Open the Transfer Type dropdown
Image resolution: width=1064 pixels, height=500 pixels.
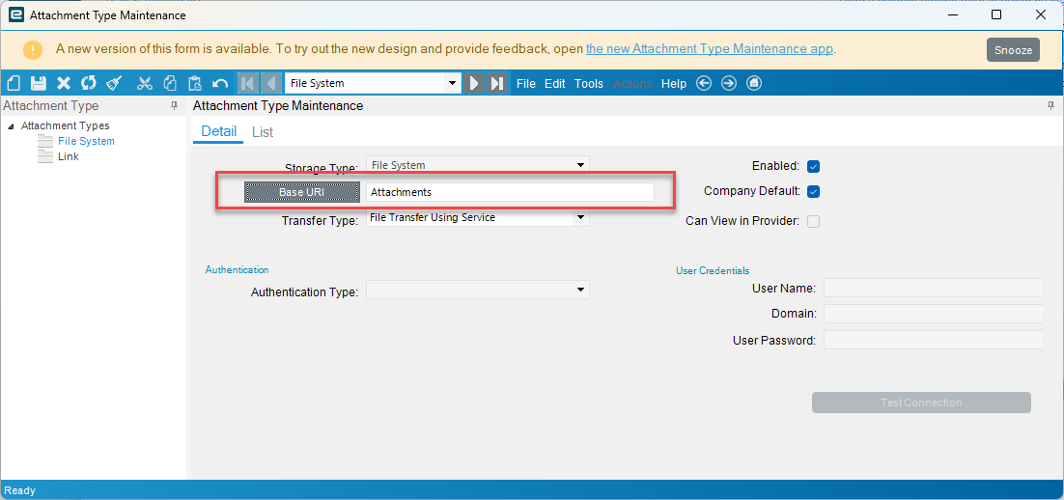click(581, 218)
